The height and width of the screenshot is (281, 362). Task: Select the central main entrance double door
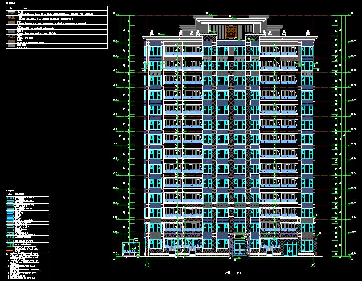[239, 248]
